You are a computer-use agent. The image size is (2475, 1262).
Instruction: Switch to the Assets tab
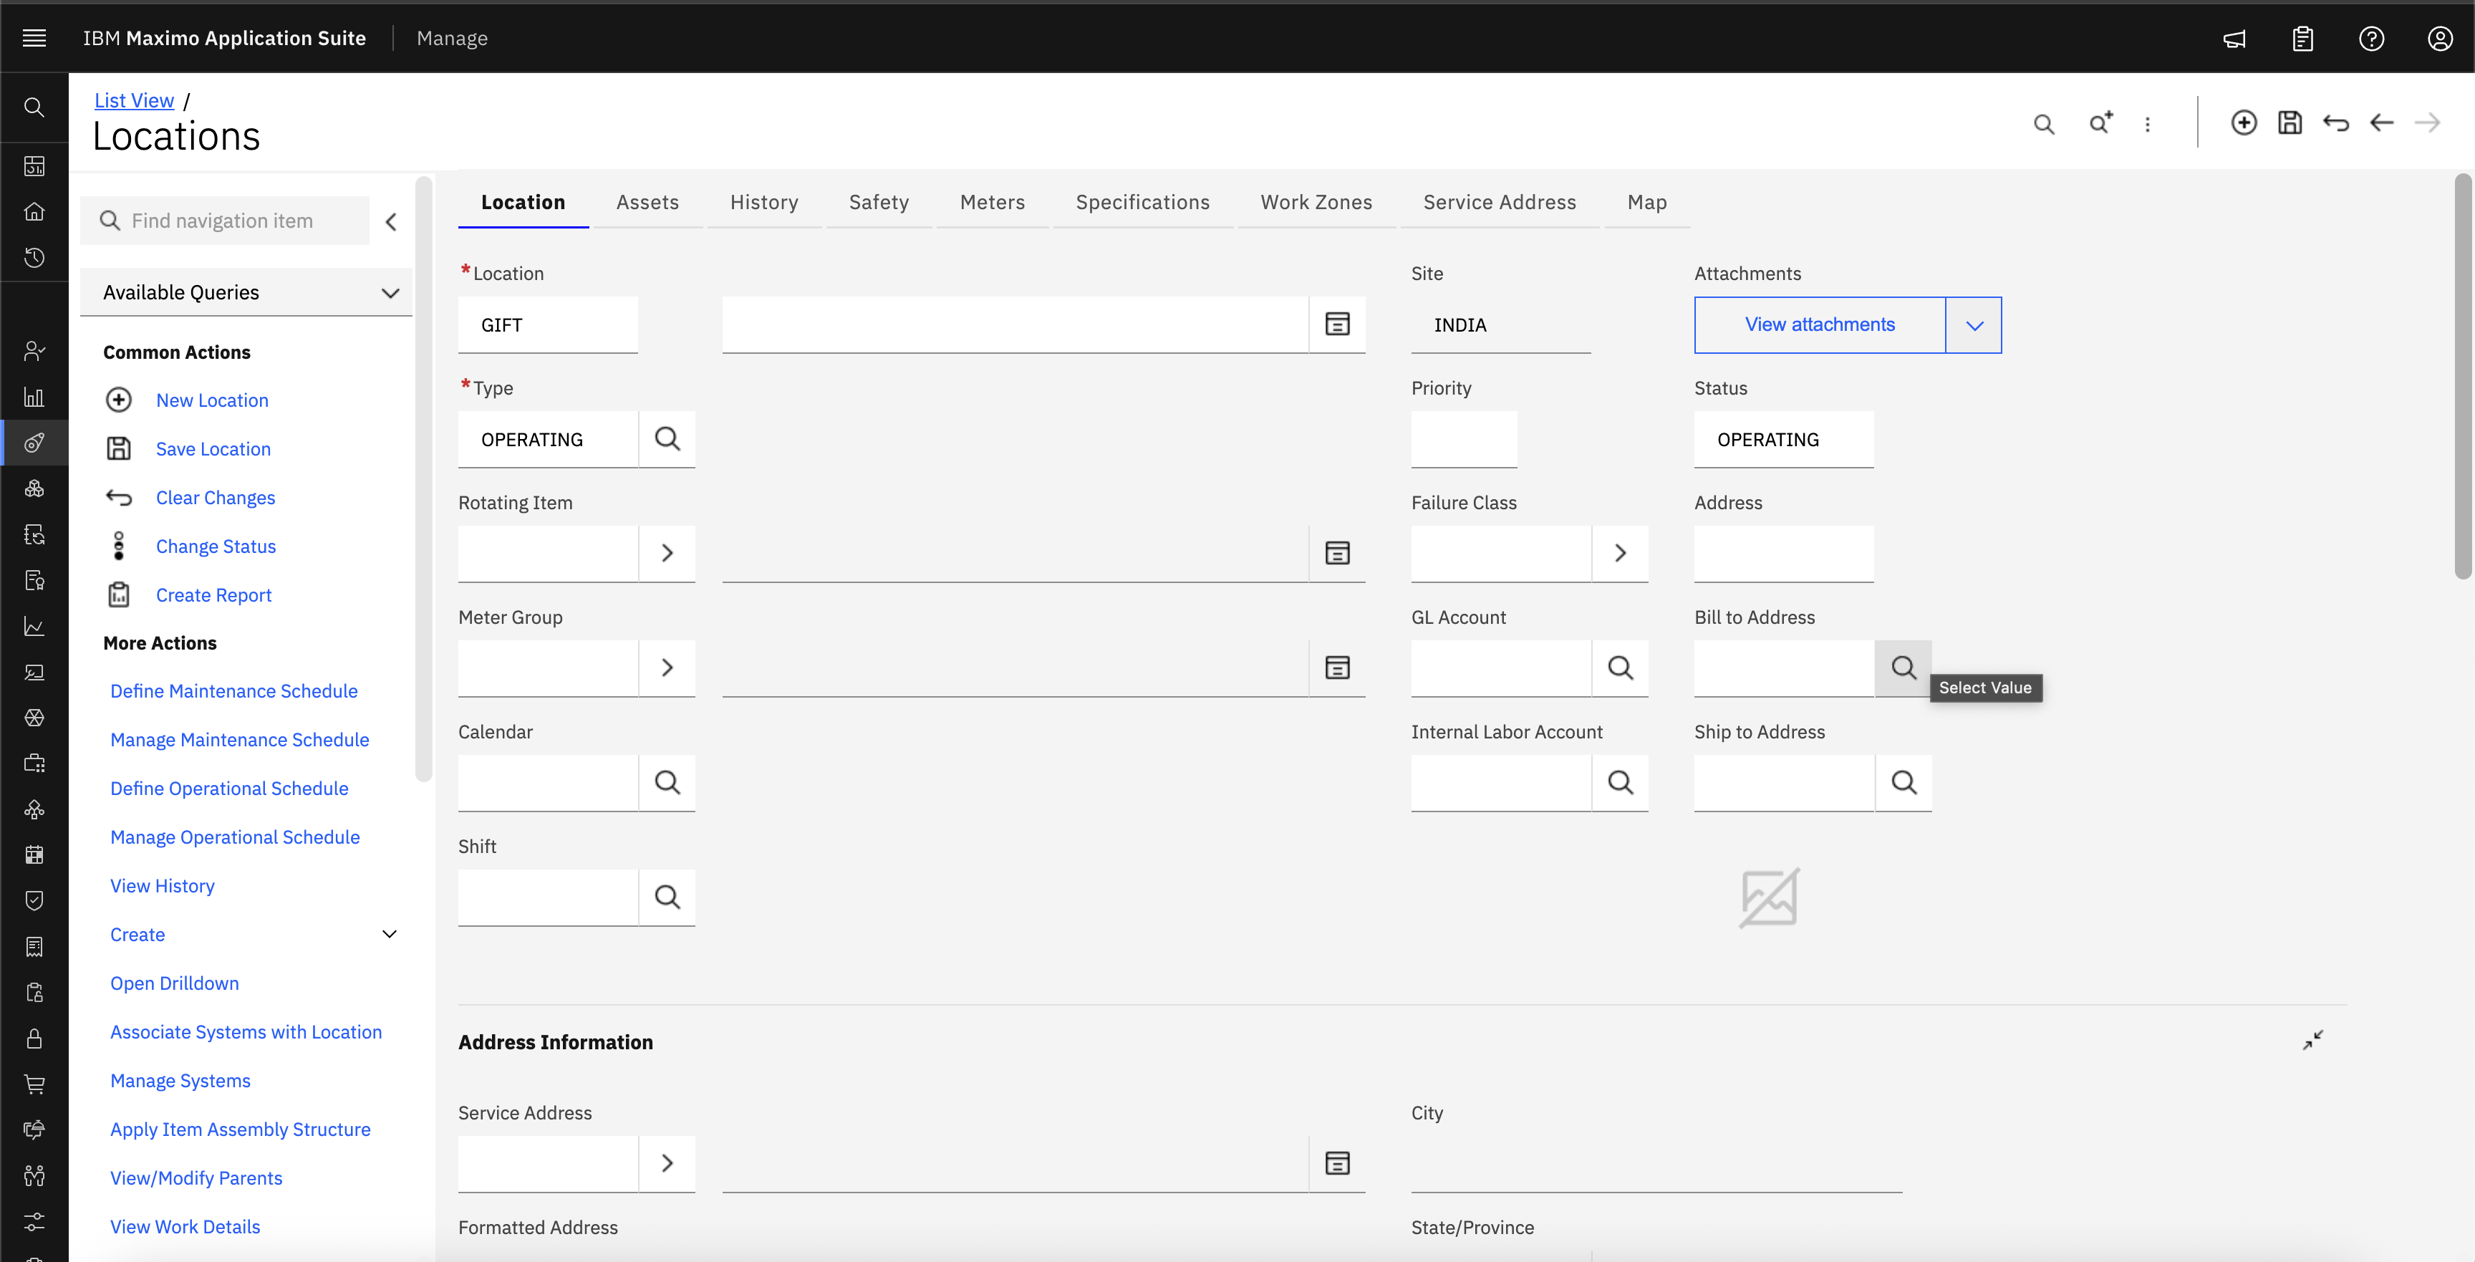647,202
